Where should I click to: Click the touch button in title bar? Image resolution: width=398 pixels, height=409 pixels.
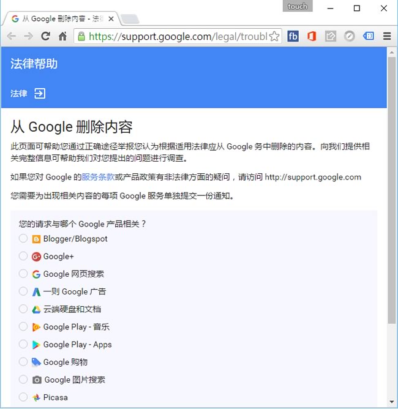[298, 6]
